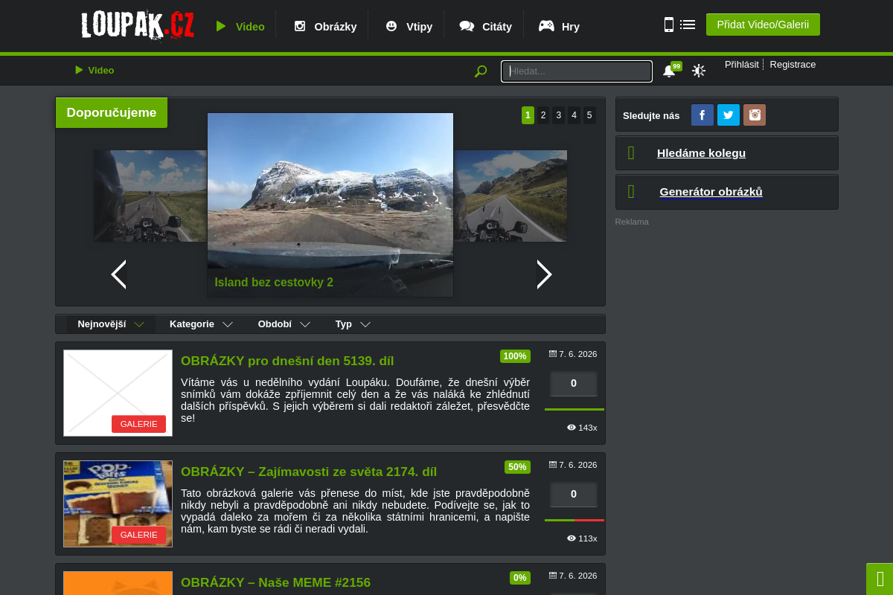
Task: Expand the Období dropdown
Action: point(284,324)
